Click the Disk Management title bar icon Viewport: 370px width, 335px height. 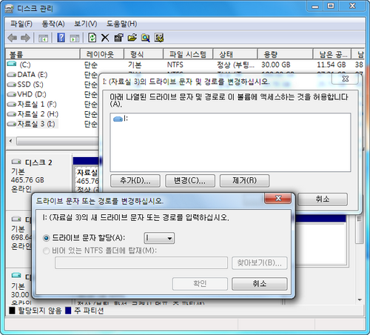9,9
